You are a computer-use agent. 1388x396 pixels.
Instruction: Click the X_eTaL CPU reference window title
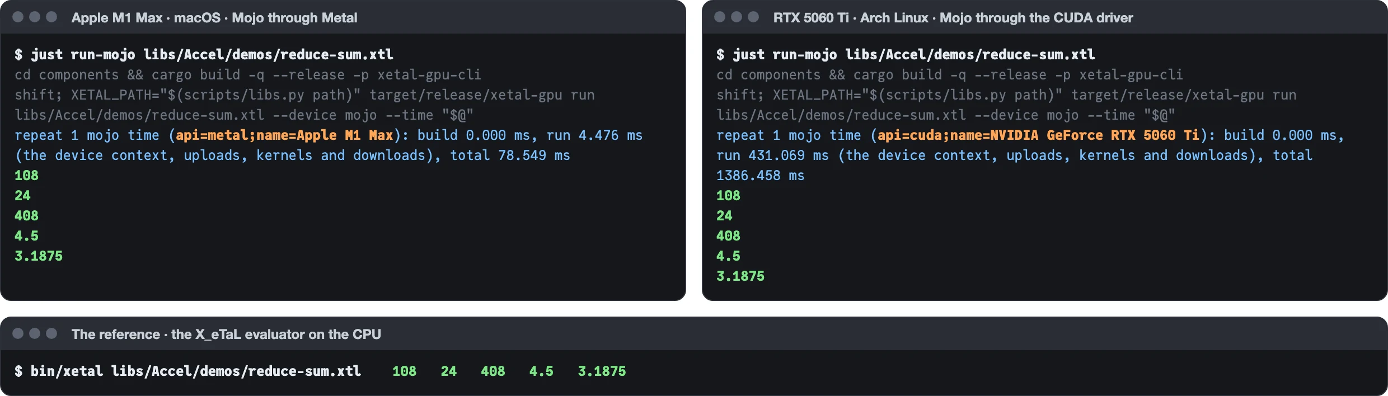(x=226, y=334)
